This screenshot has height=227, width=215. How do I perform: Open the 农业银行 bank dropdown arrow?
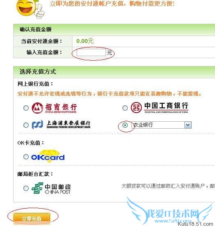188,125
